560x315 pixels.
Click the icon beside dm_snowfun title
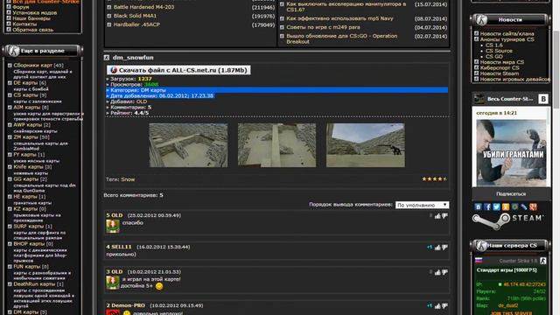pyautogui.click(x=107, y=58)
